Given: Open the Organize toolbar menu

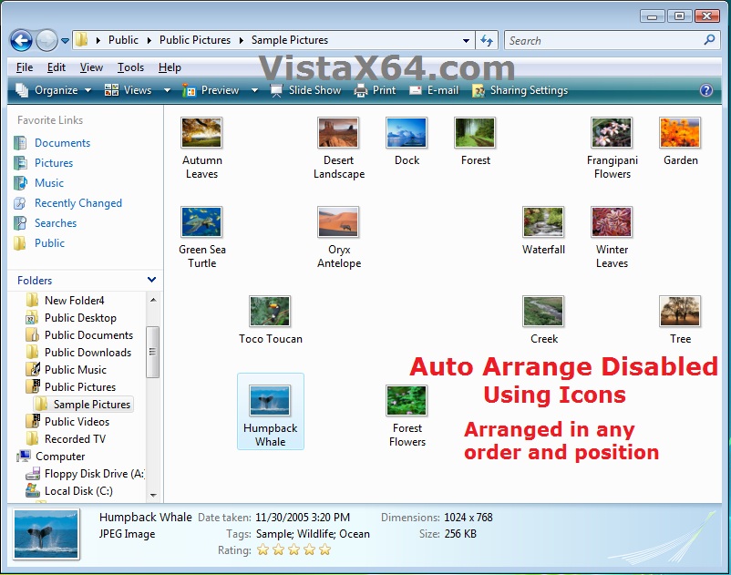Looking at the screenshot, I should (53, 90).
